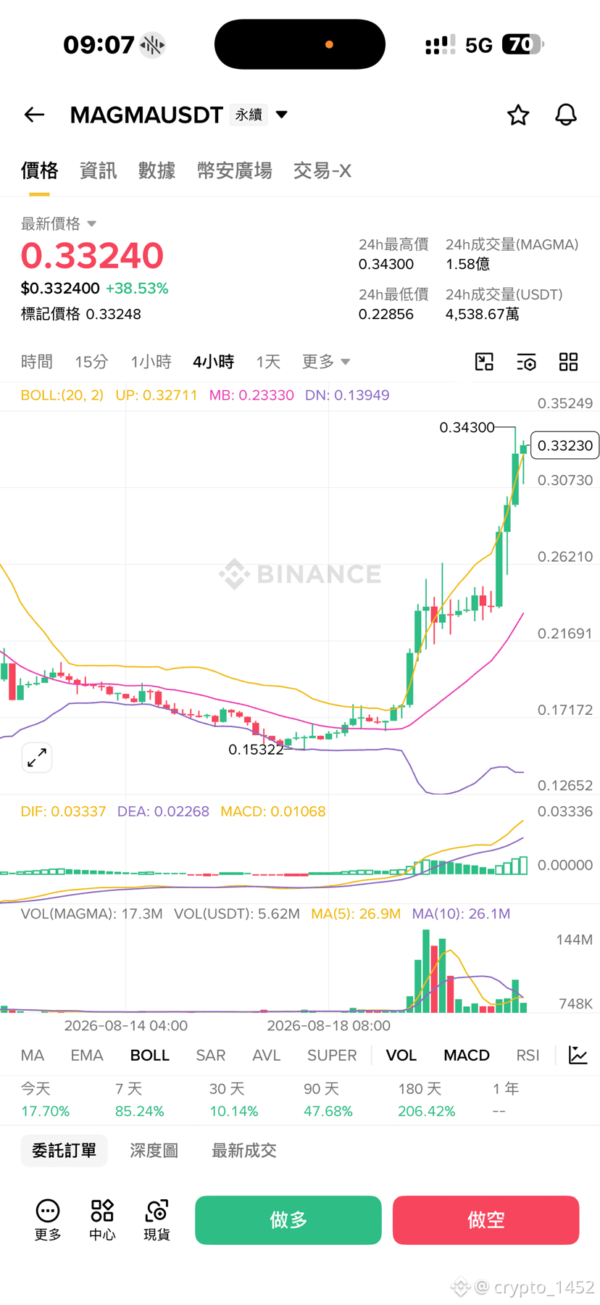Open the indicator chart settings icon
The width and height of the screenshot is (600, 1305).
click(578, 1055)
